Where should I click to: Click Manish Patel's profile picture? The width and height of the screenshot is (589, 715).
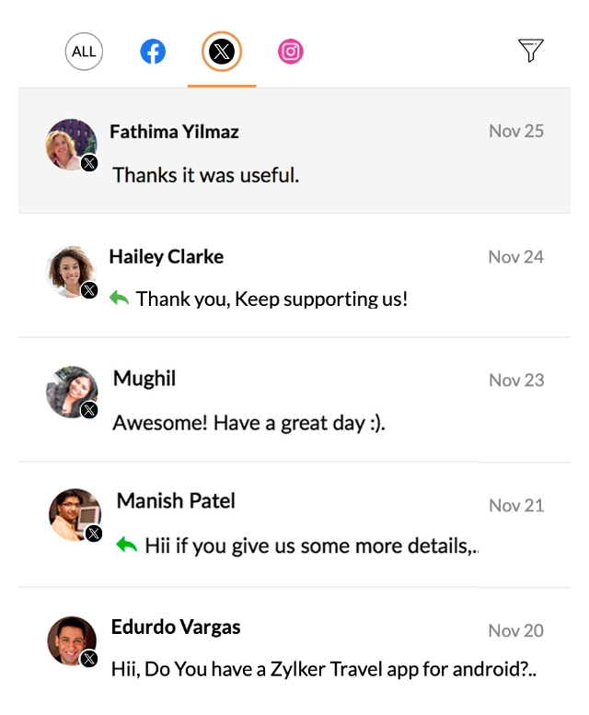[x=75, y=515]
